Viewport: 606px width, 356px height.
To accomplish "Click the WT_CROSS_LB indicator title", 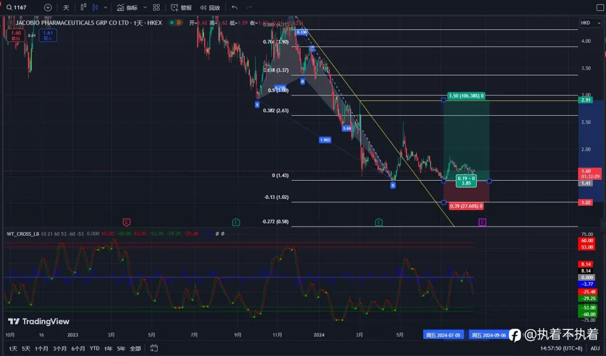I will point(23,234).
